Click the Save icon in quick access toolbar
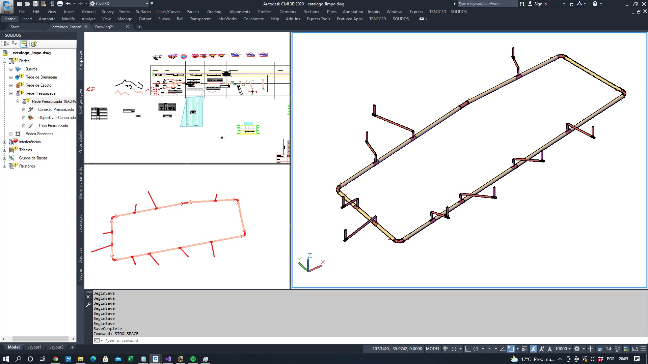 click(35, 4)
